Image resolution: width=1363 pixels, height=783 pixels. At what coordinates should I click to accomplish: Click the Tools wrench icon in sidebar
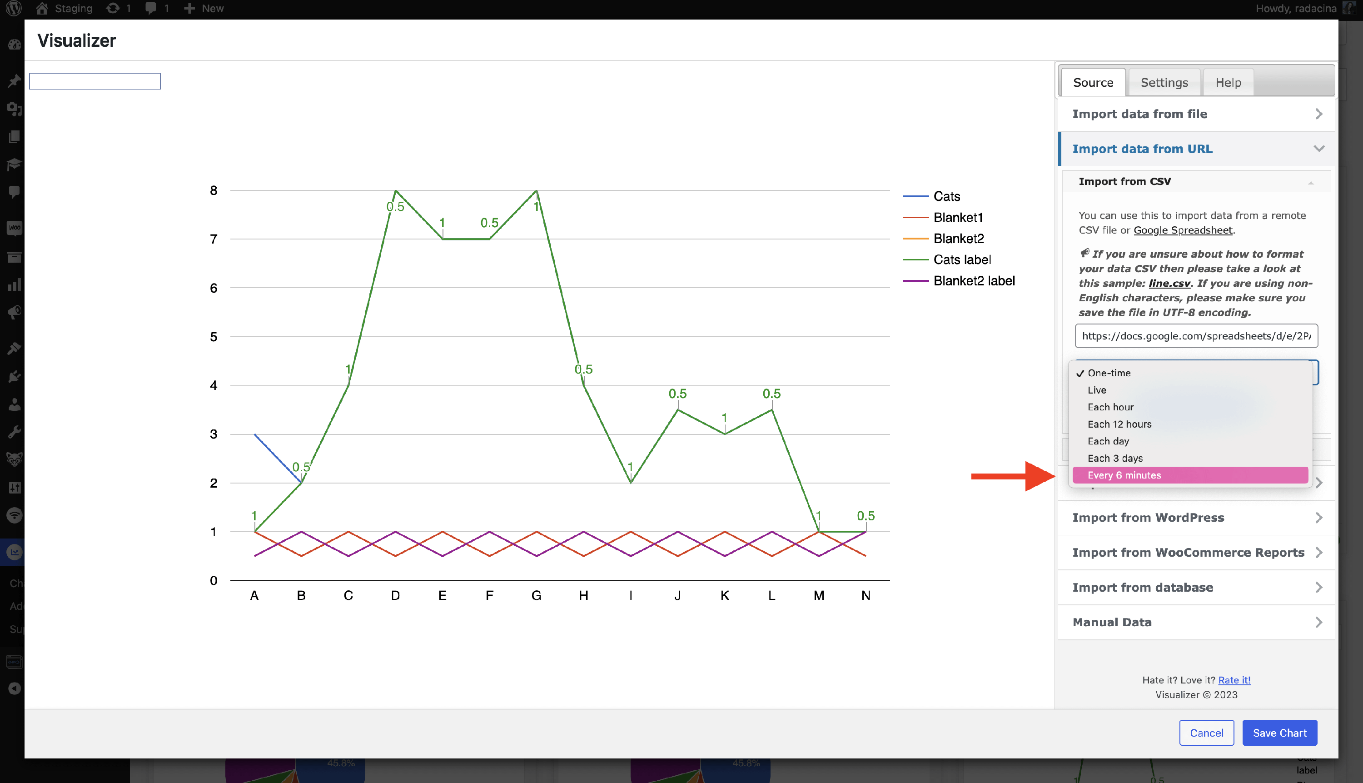pos(15,432)
